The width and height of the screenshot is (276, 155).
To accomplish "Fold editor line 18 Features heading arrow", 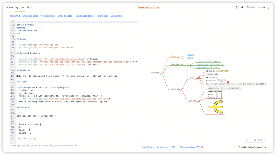I will 15,71.
